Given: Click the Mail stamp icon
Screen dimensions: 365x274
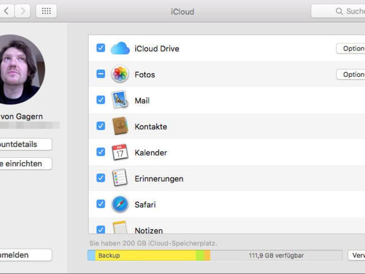Looking at the screenshot, I should pyautogui.click(x=120, y=100).
